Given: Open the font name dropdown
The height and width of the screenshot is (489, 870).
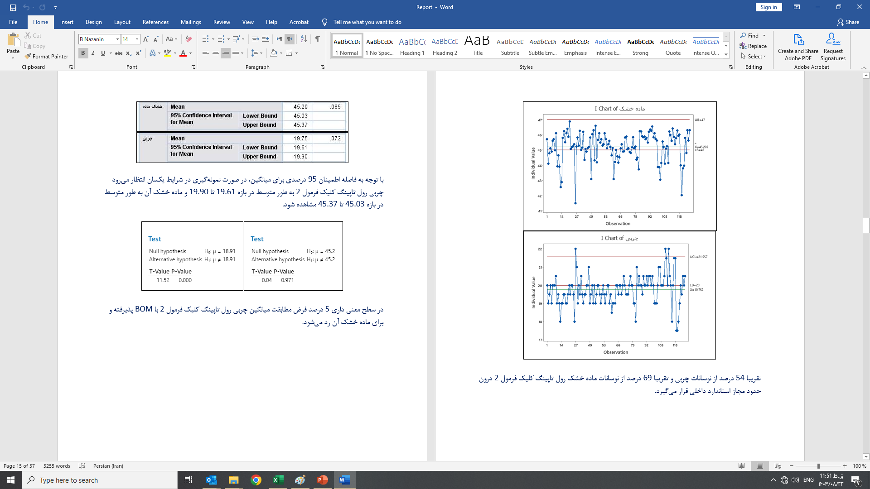Looking at the screenshot, I should [118, 39].
